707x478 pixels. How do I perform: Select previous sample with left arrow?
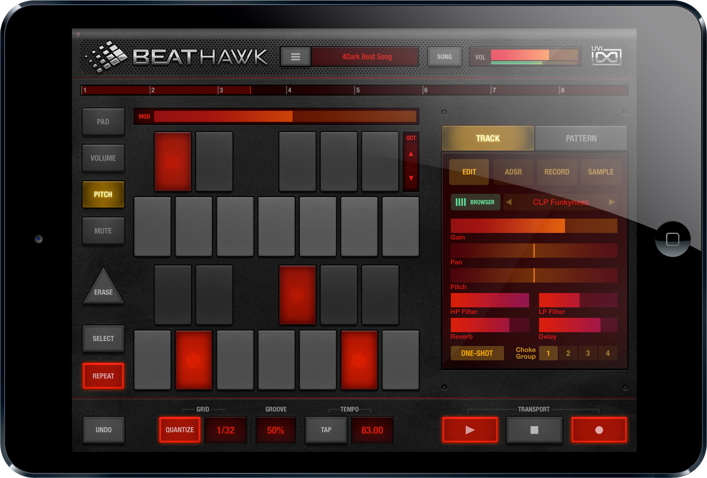(509, 202)
